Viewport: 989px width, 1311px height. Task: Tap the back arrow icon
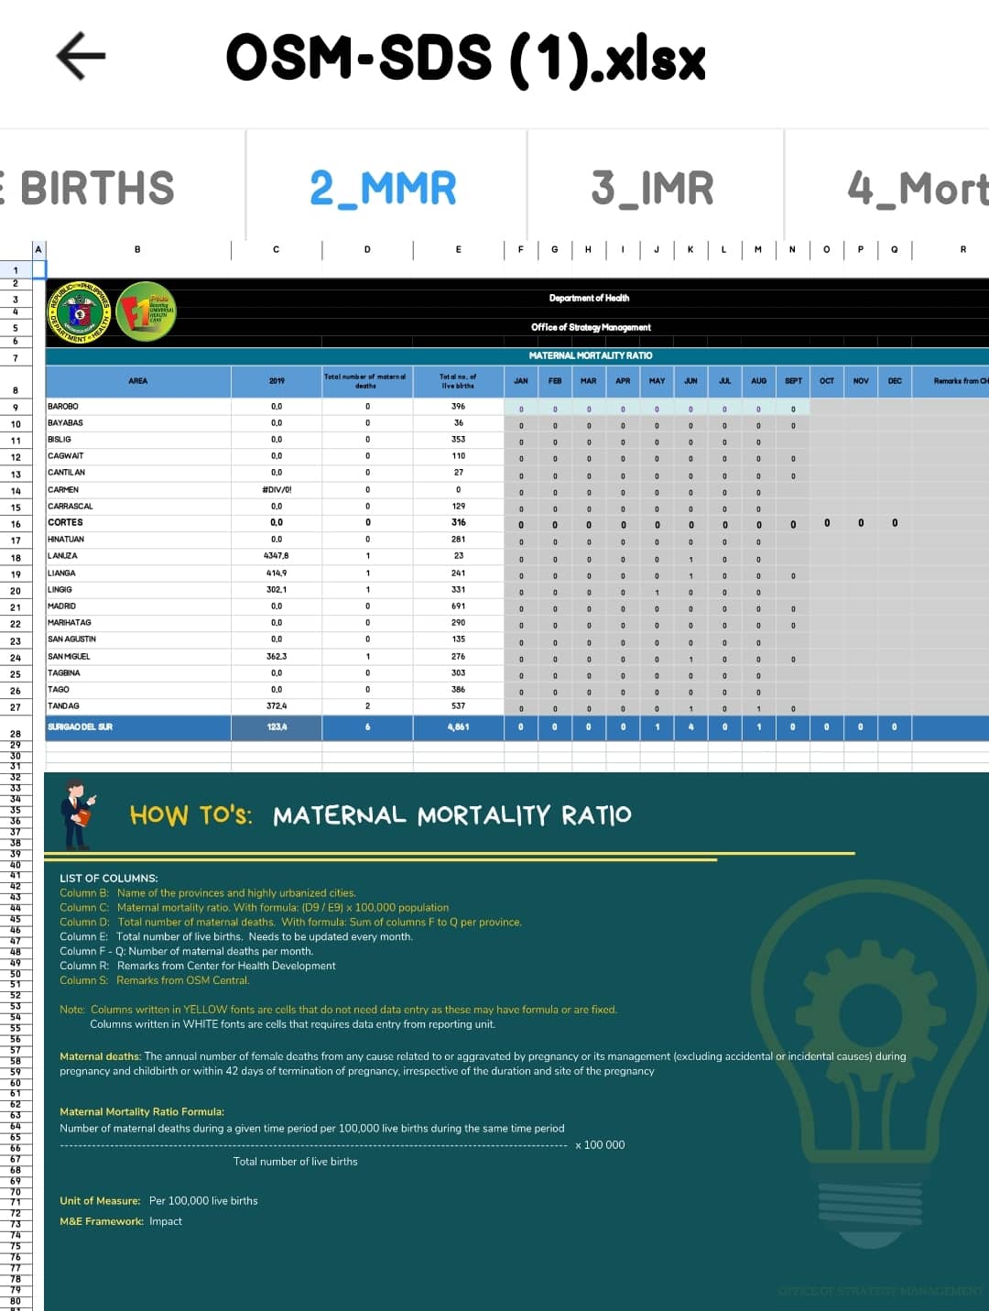coord(81,55)
